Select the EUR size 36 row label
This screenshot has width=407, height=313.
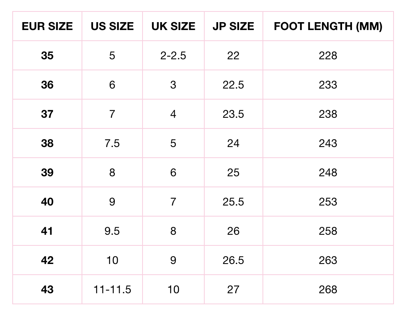(47, 85)
